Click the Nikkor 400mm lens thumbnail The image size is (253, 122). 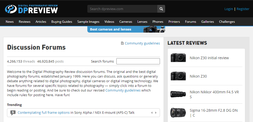coord(178,94)
